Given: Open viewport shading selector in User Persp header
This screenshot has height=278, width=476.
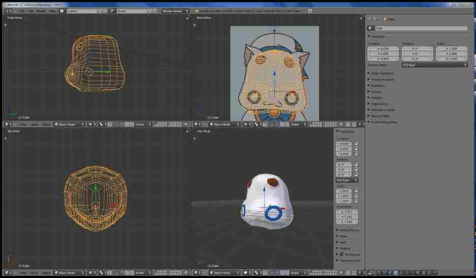Looking at the screenshot, I should point(247,273).
